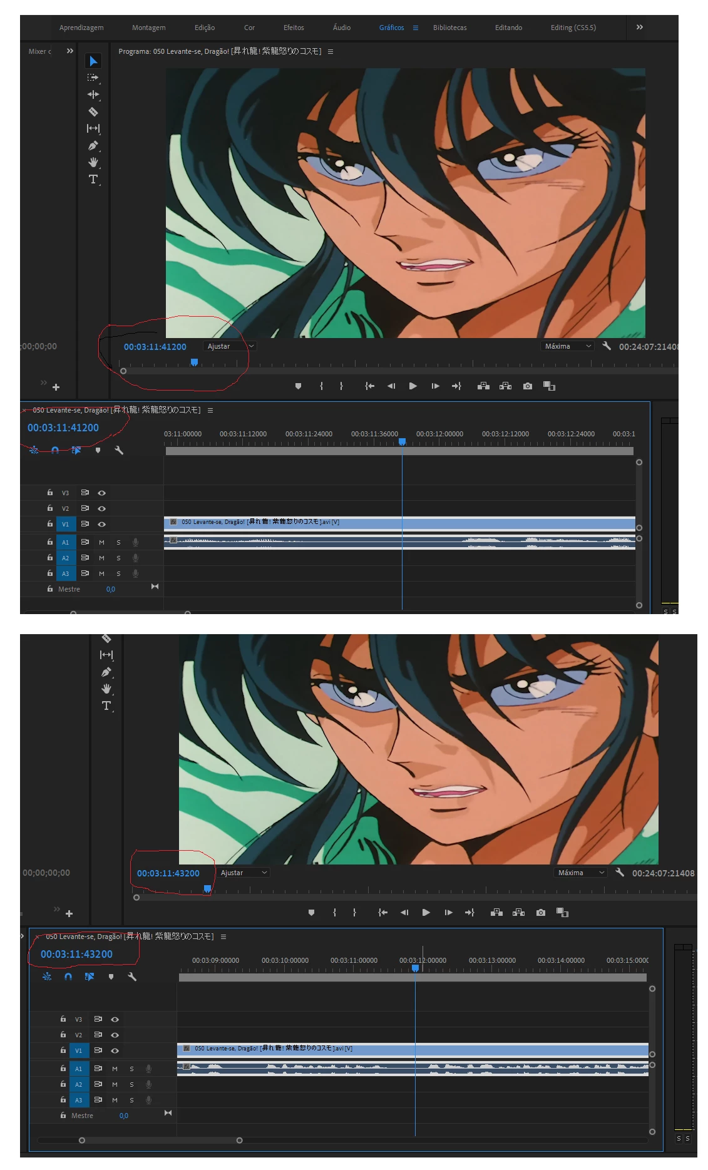
Task: Open timeline display settings wrench, upper timeline
Action: [x=119, y=450]
